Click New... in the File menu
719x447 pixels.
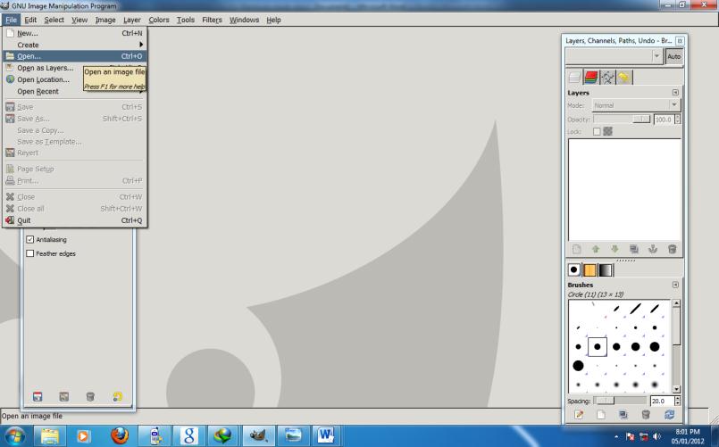pos(75,33)
